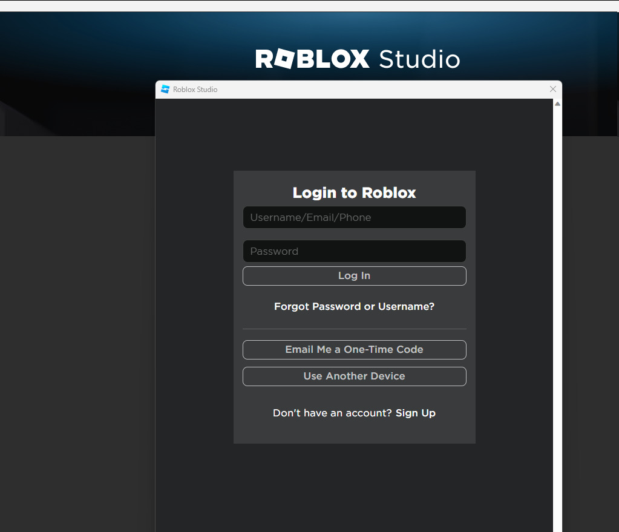Click inside the Password field
Image resolution: width=619 pixels, height=532 pixels.
click(354, 251)
